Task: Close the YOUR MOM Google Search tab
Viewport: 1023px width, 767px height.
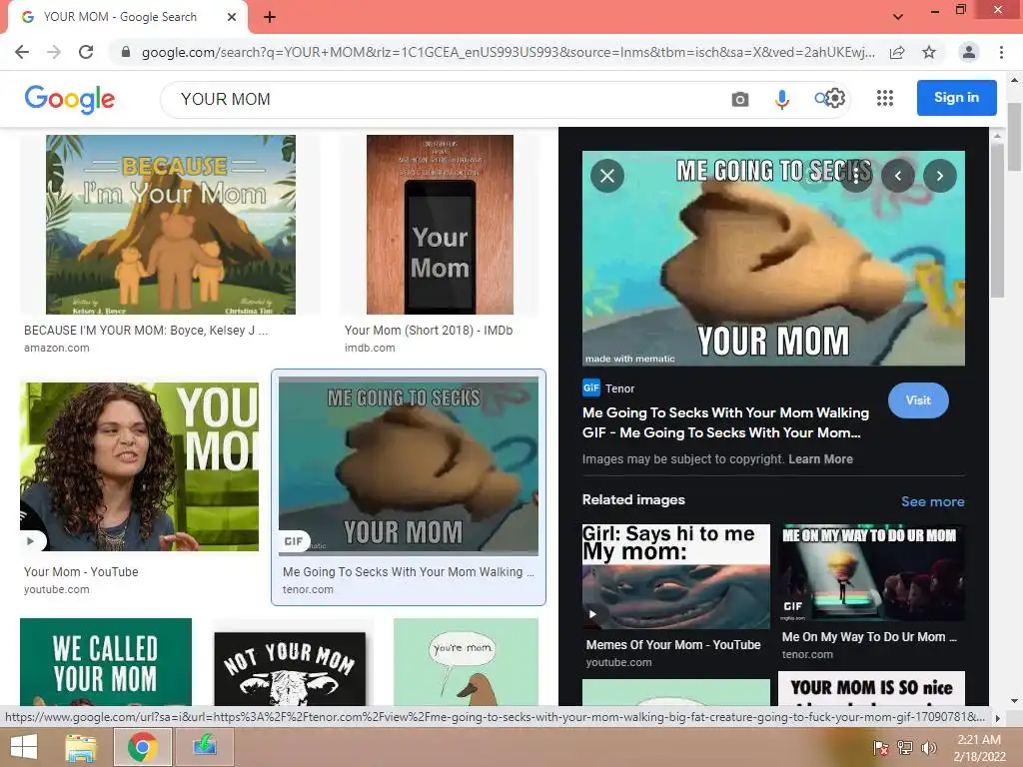Action: point(232,17)
